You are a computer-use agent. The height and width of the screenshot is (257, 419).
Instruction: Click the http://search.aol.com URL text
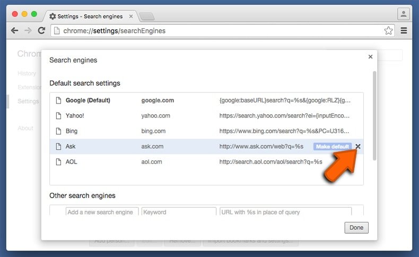coord(270,162)
